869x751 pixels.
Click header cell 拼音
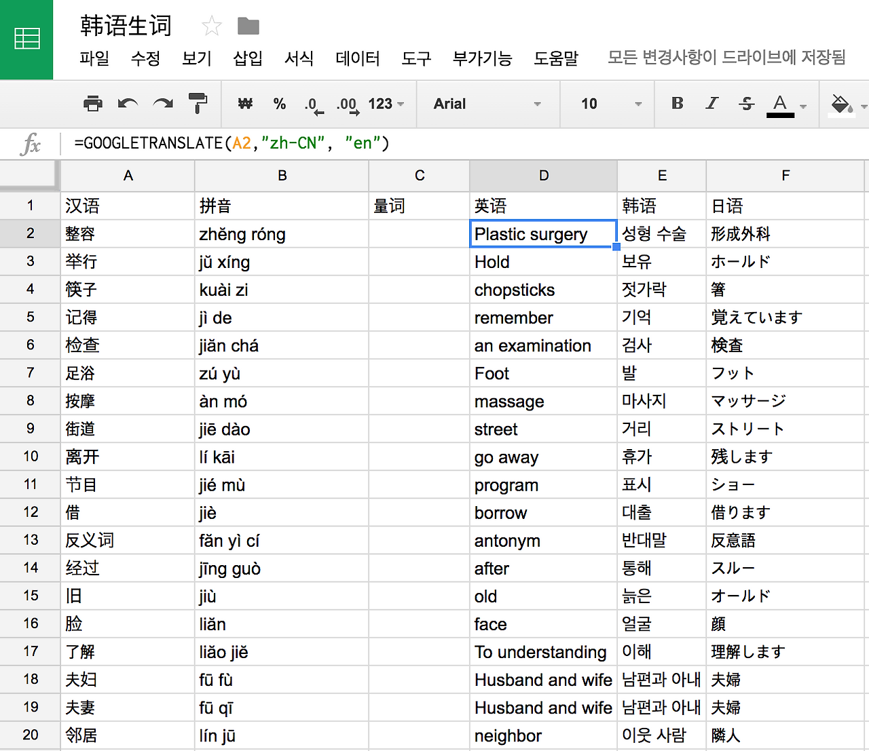pyautogui.click(x=282, y=206)
